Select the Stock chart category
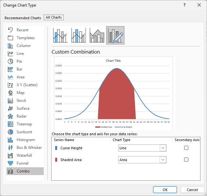Image resolution: width=207 pixels, height=196 pixels. [x=25, y=101]
